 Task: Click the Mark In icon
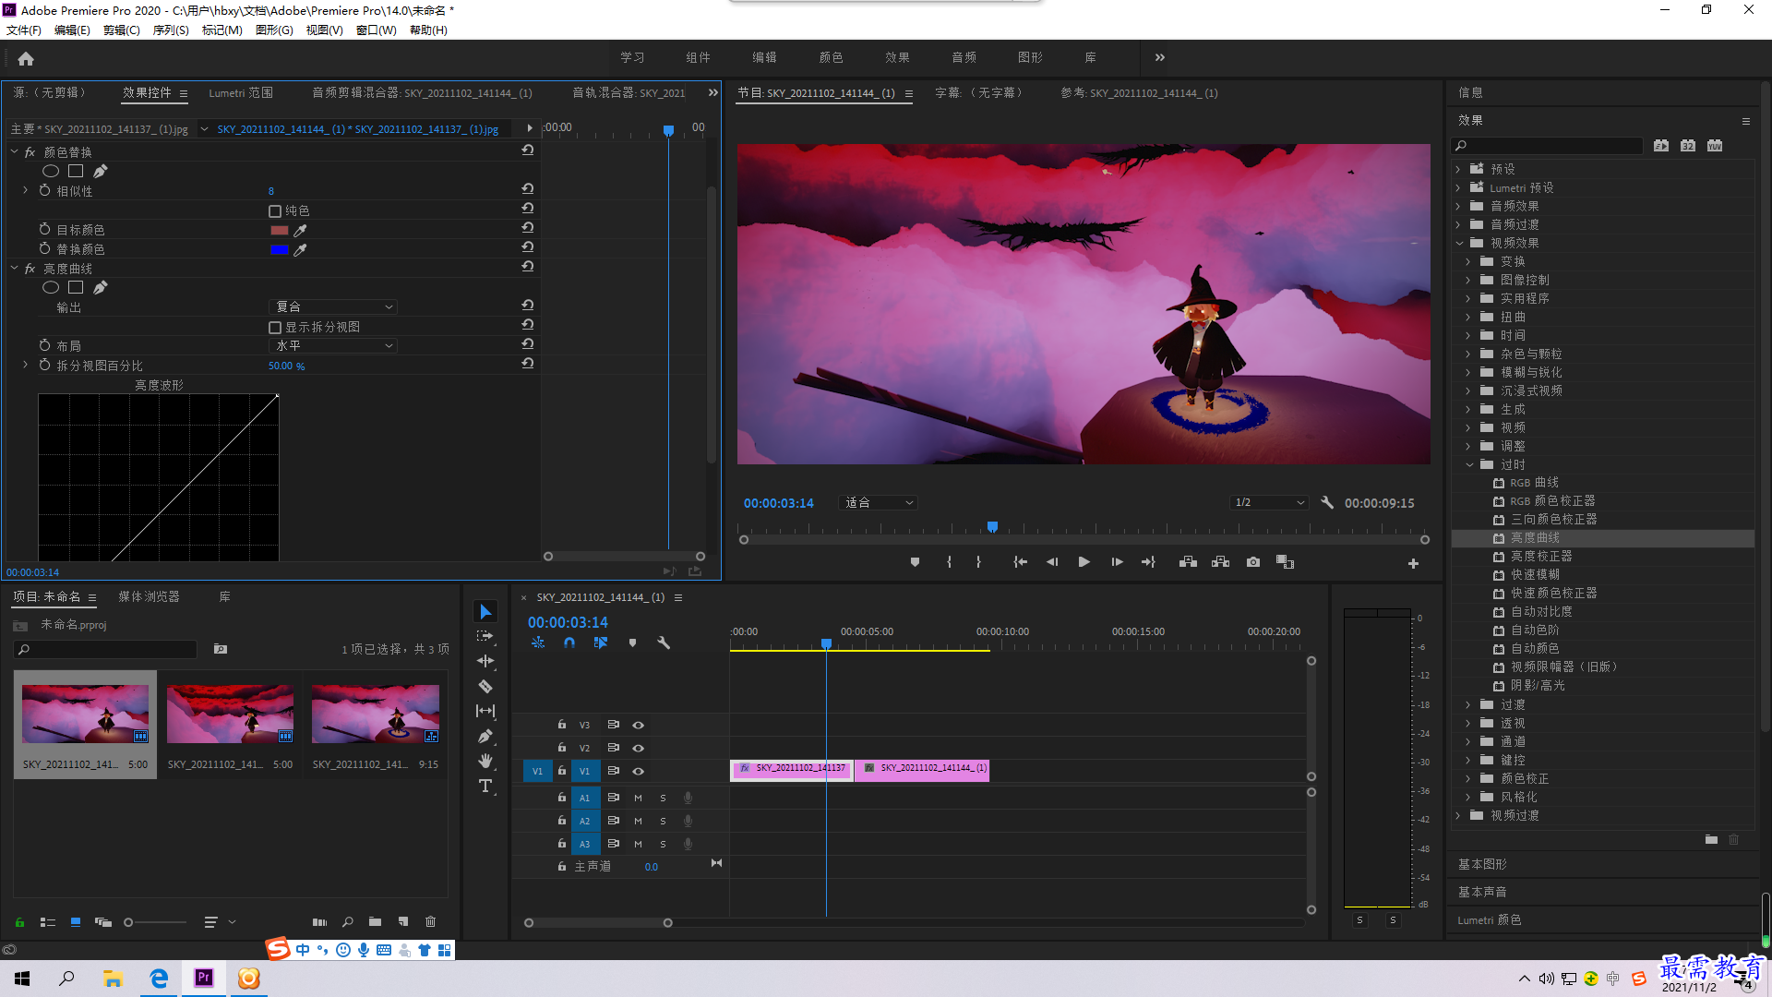tap(949, 562)
